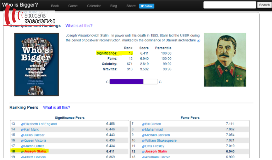Click link icon beside Muhammad
This screenshot has height=160, width=272.
coord(143,130)
